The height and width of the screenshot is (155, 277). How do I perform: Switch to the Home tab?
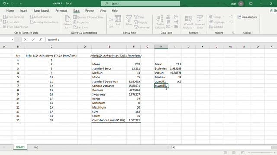[x=10, y=11]
